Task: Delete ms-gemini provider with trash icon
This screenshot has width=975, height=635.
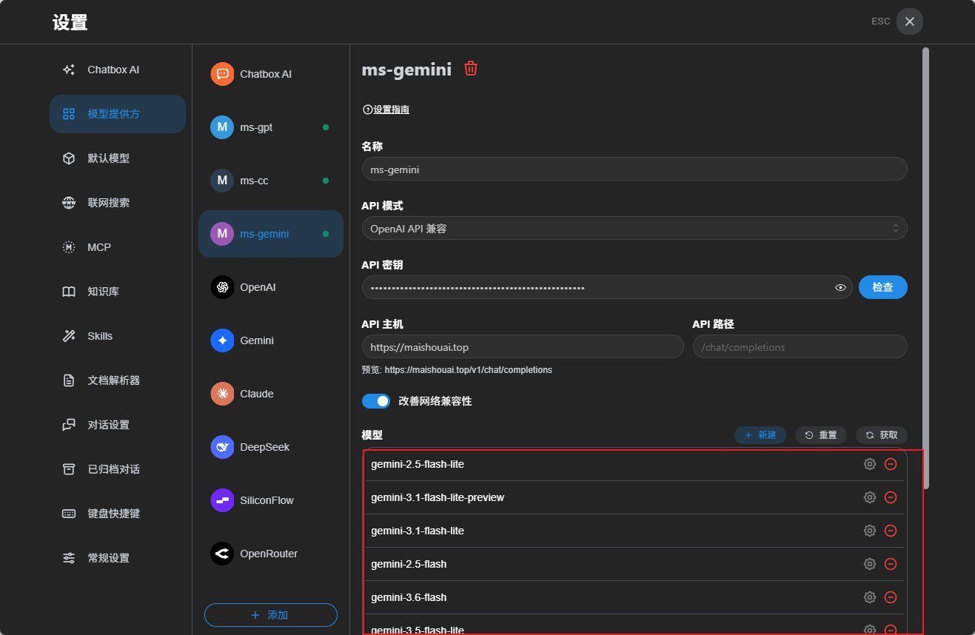Action: 471,69
